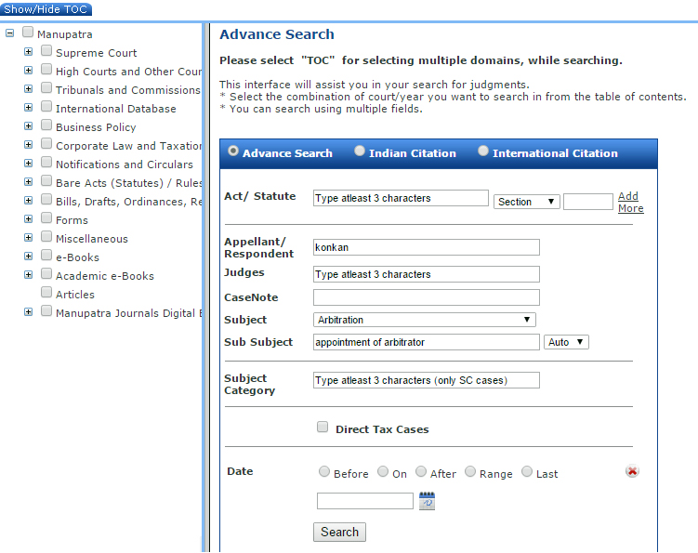Image resolution: width=698 pixels, height=553 pixels.
Task: Clear the date with the red X icon
Action: point(632,470)
